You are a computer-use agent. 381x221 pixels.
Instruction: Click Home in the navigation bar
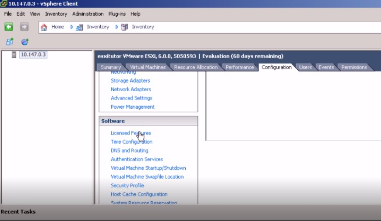[57, 27]
